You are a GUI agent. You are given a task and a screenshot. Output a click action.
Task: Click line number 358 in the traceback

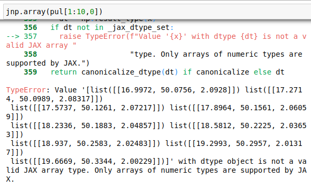point(30,54)
